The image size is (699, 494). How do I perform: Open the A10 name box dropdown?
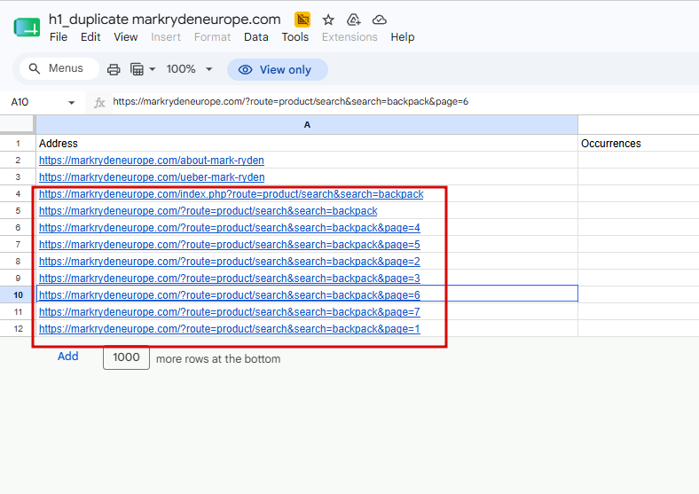point(71,103)
